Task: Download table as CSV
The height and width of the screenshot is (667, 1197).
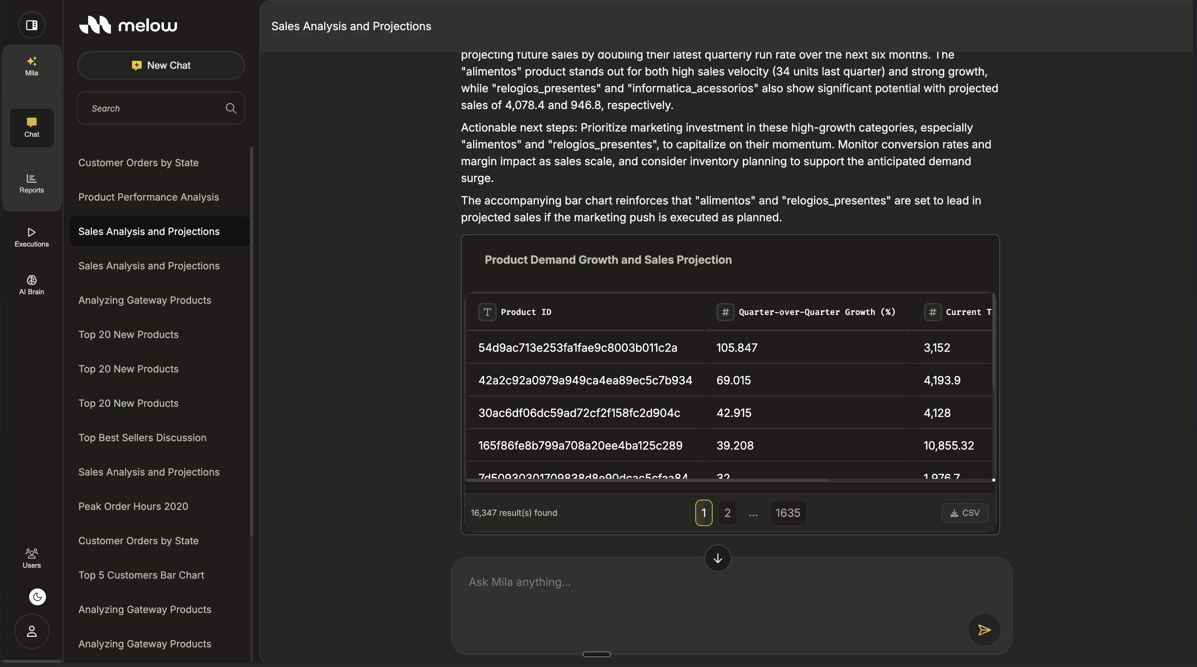Action: tap(965, 512)
